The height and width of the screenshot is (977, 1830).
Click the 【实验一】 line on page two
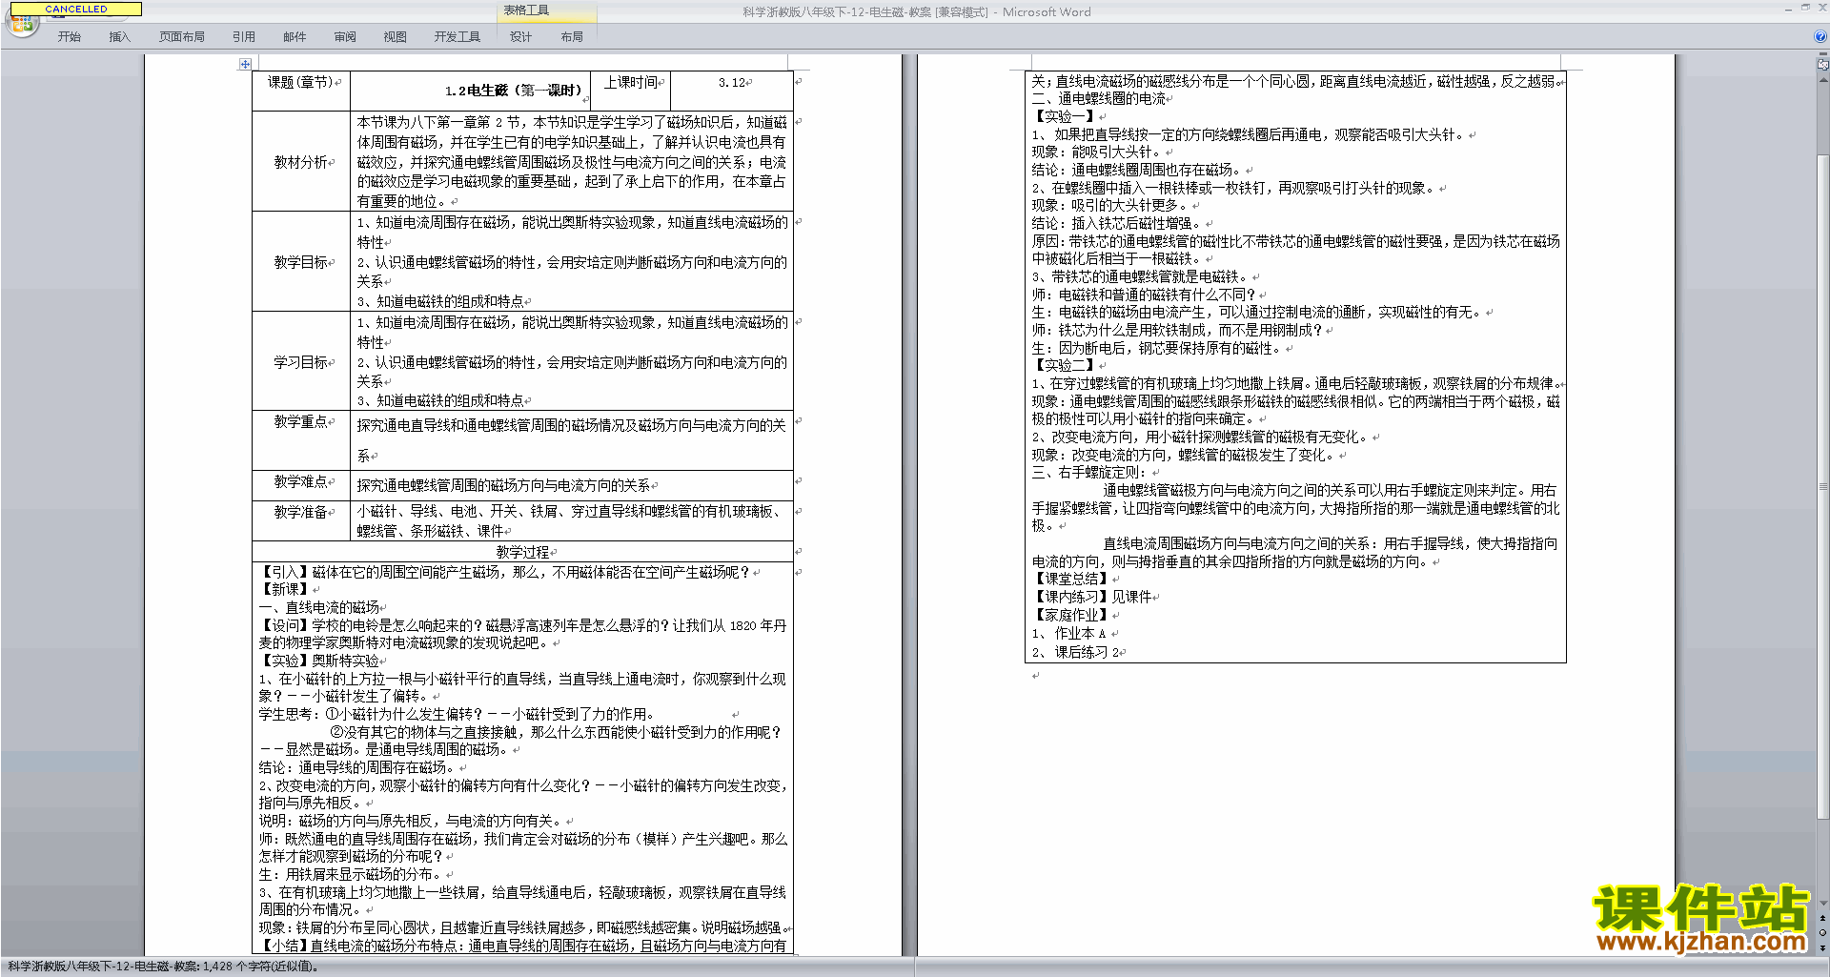(x=1067, y=116)
